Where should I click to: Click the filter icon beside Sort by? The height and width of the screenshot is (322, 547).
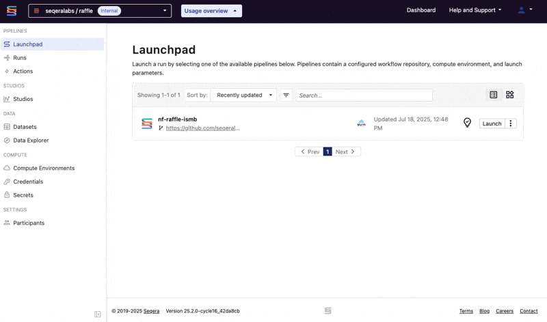pos(286,96)
